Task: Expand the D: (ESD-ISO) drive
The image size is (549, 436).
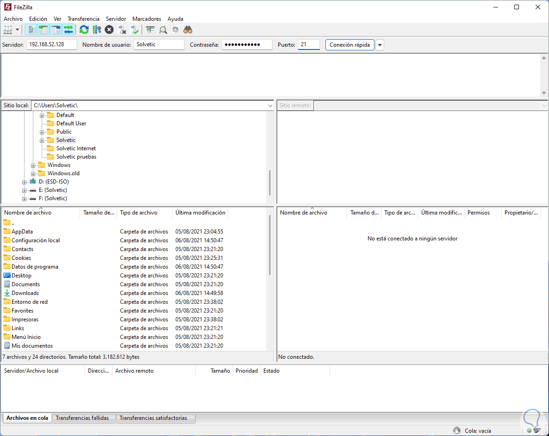Action: coord(24,182)
